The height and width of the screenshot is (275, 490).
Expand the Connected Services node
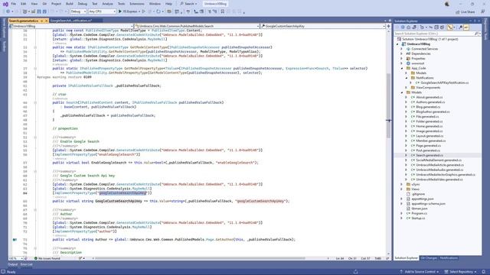pos(402,49)
